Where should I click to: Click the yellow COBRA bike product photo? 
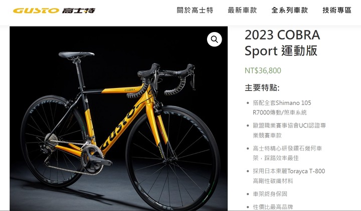click(x=118, y=118)
